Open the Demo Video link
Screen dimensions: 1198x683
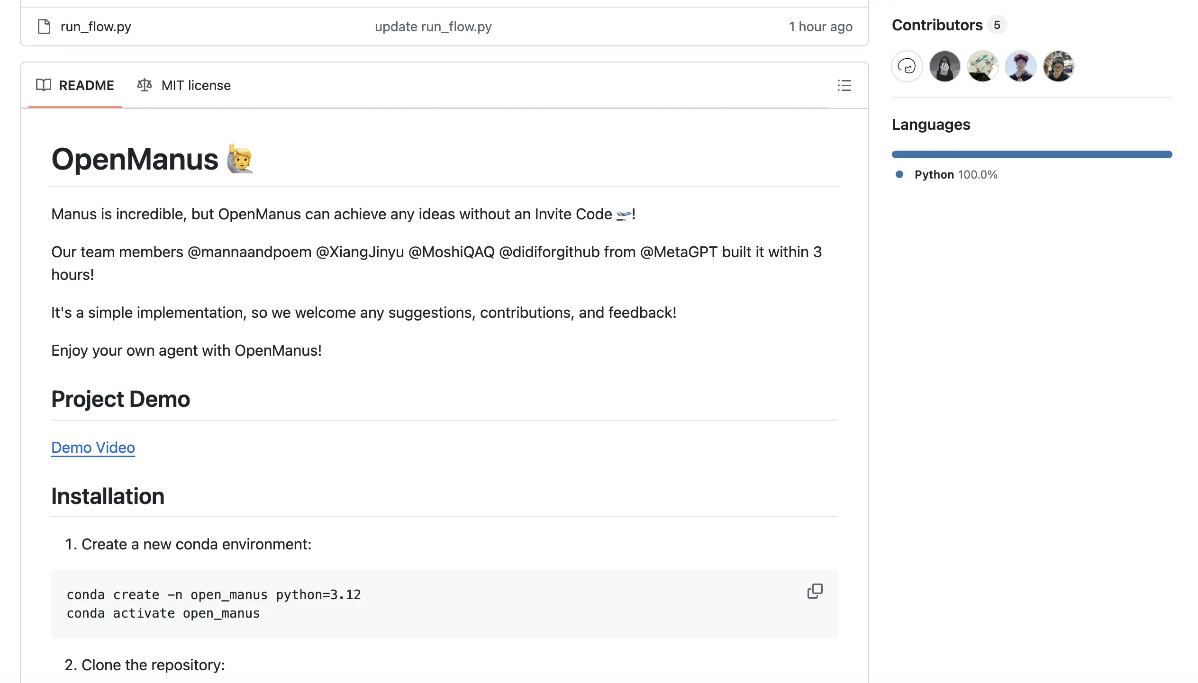pyautogui.click(x=93, y=448)
